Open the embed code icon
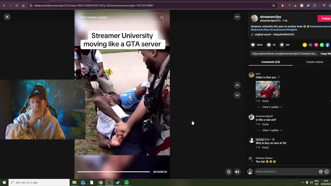Viewport: 331px width, 186px height. click(x=310, y=45)
